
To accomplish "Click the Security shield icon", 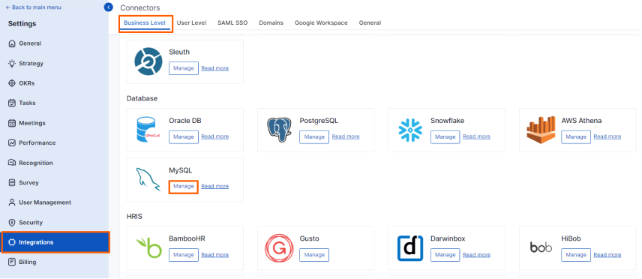I will (x=12, y=223).
